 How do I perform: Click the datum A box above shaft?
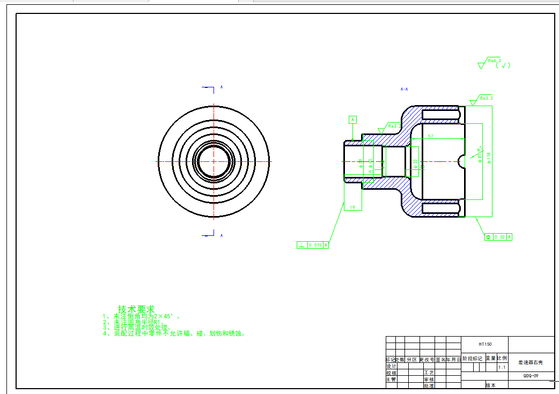pyautogui.click(x=352, y=120)
